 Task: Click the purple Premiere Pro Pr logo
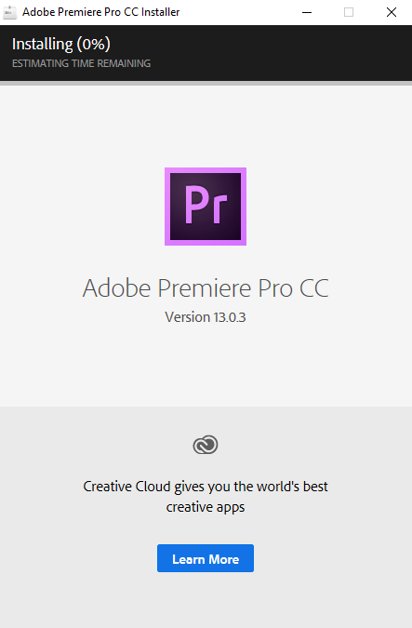point(206,207)
